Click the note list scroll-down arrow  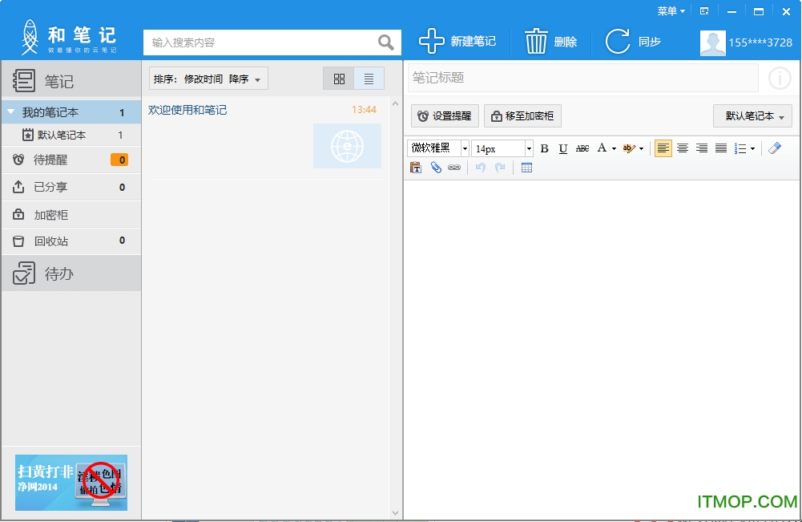pyautogui.click(x=395, y=513)
